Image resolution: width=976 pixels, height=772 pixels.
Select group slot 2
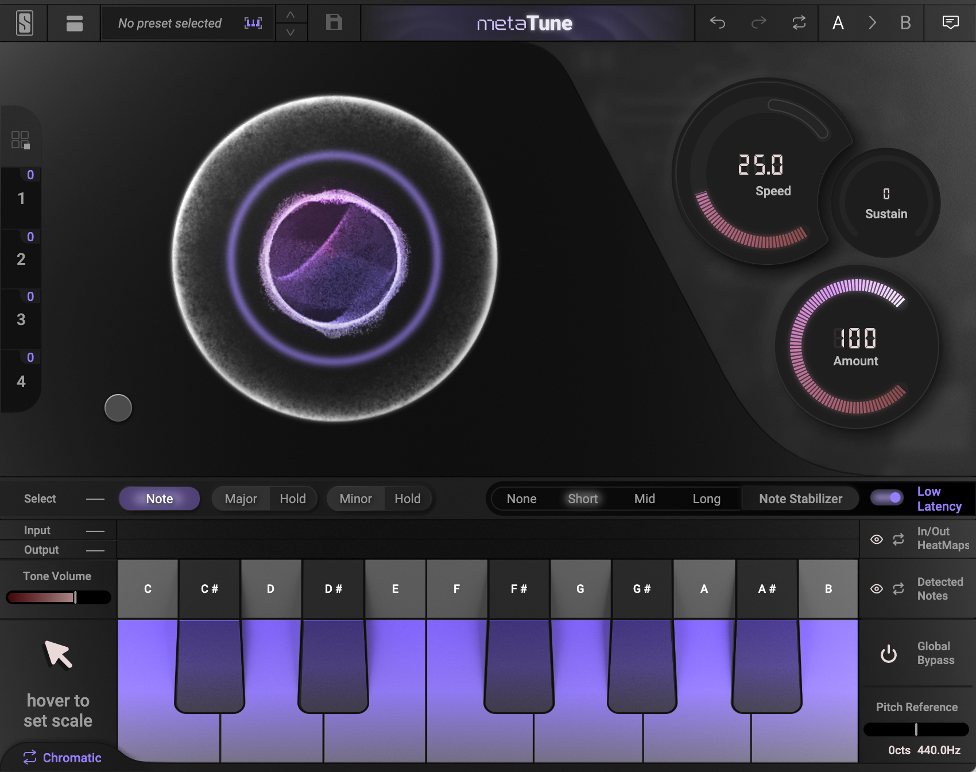coord(21,259)
